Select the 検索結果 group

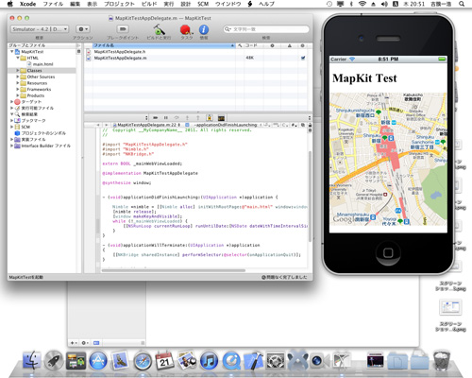click(x=29, y=114)
